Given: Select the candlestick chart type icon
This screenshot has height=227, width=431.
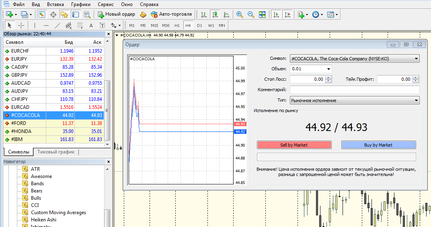Looking at the screenshot, I should pos(215,14).
